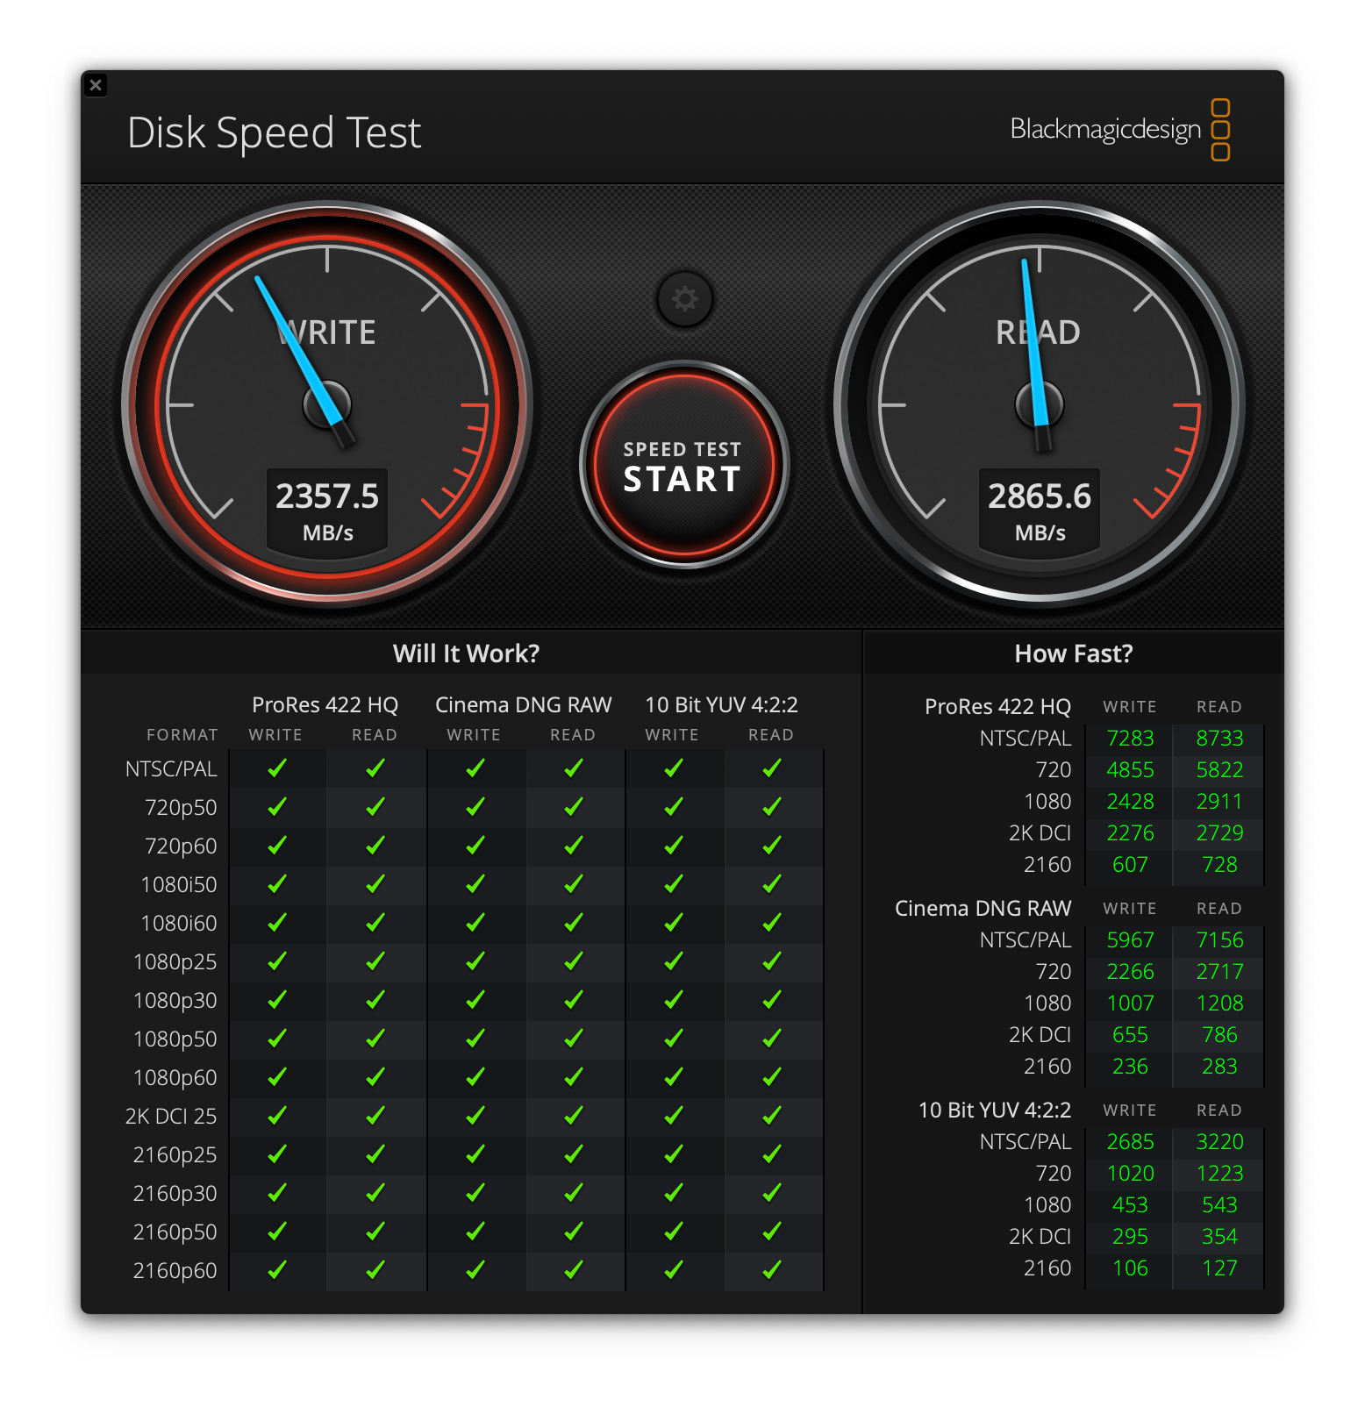Click the Cinema DNG RAW read checkmark for 1080p30
Screen dimensions: 1365x1407
click(x=574, y=1000)
